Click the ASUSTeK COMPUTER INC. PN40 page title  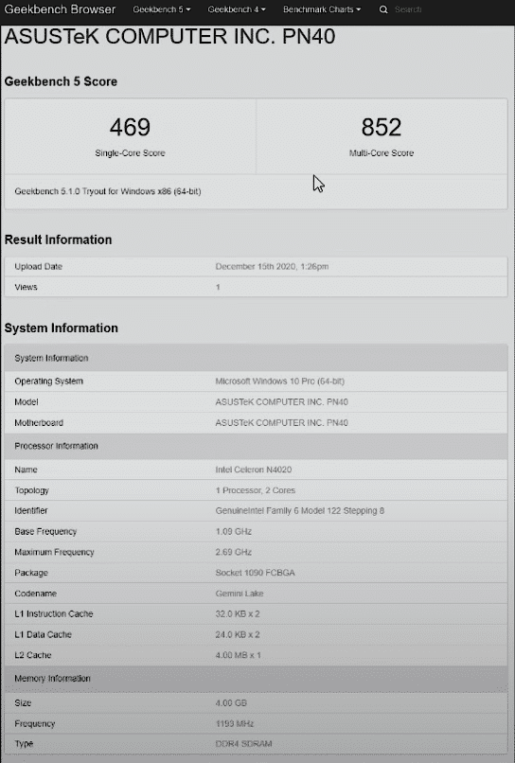click(x=169, y=37)
